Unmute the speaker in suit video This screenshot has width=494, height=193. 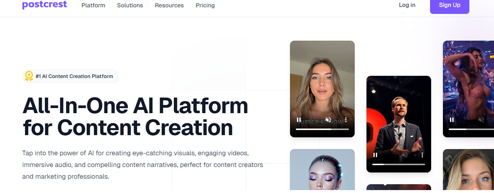pyautogui.click(x=405, y=155)
